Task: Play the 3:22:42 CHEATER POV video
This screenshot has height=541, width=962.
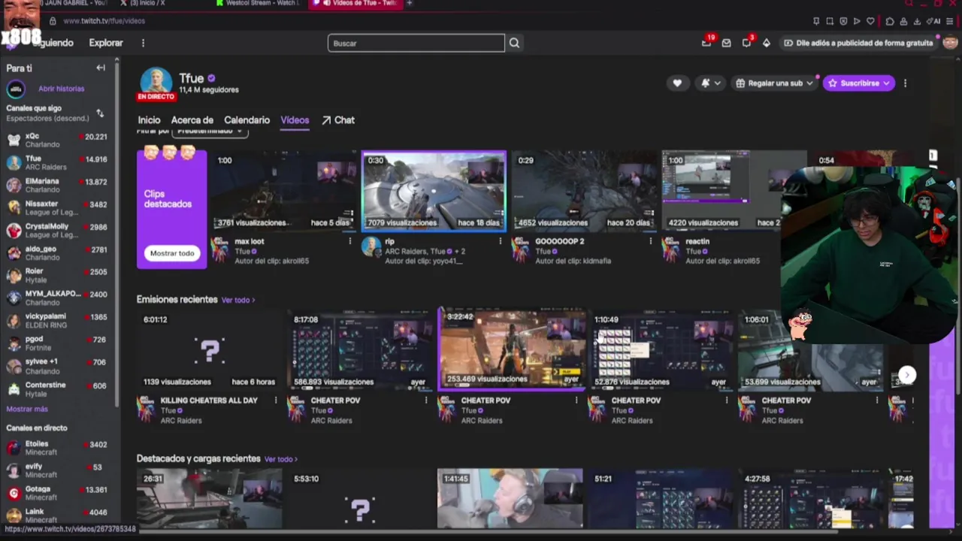Action: 512,349
